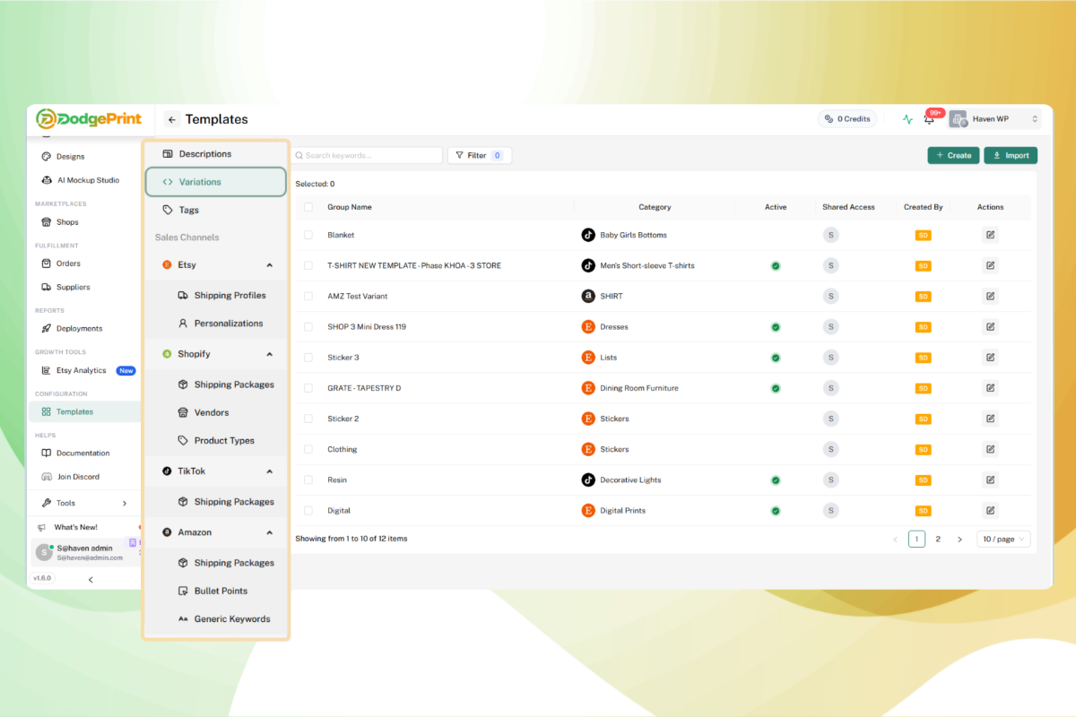The width and height of the screenshot is (1076, 717).
Task: Open the Haven WP workspace switcher
Action: pos(994,119)
